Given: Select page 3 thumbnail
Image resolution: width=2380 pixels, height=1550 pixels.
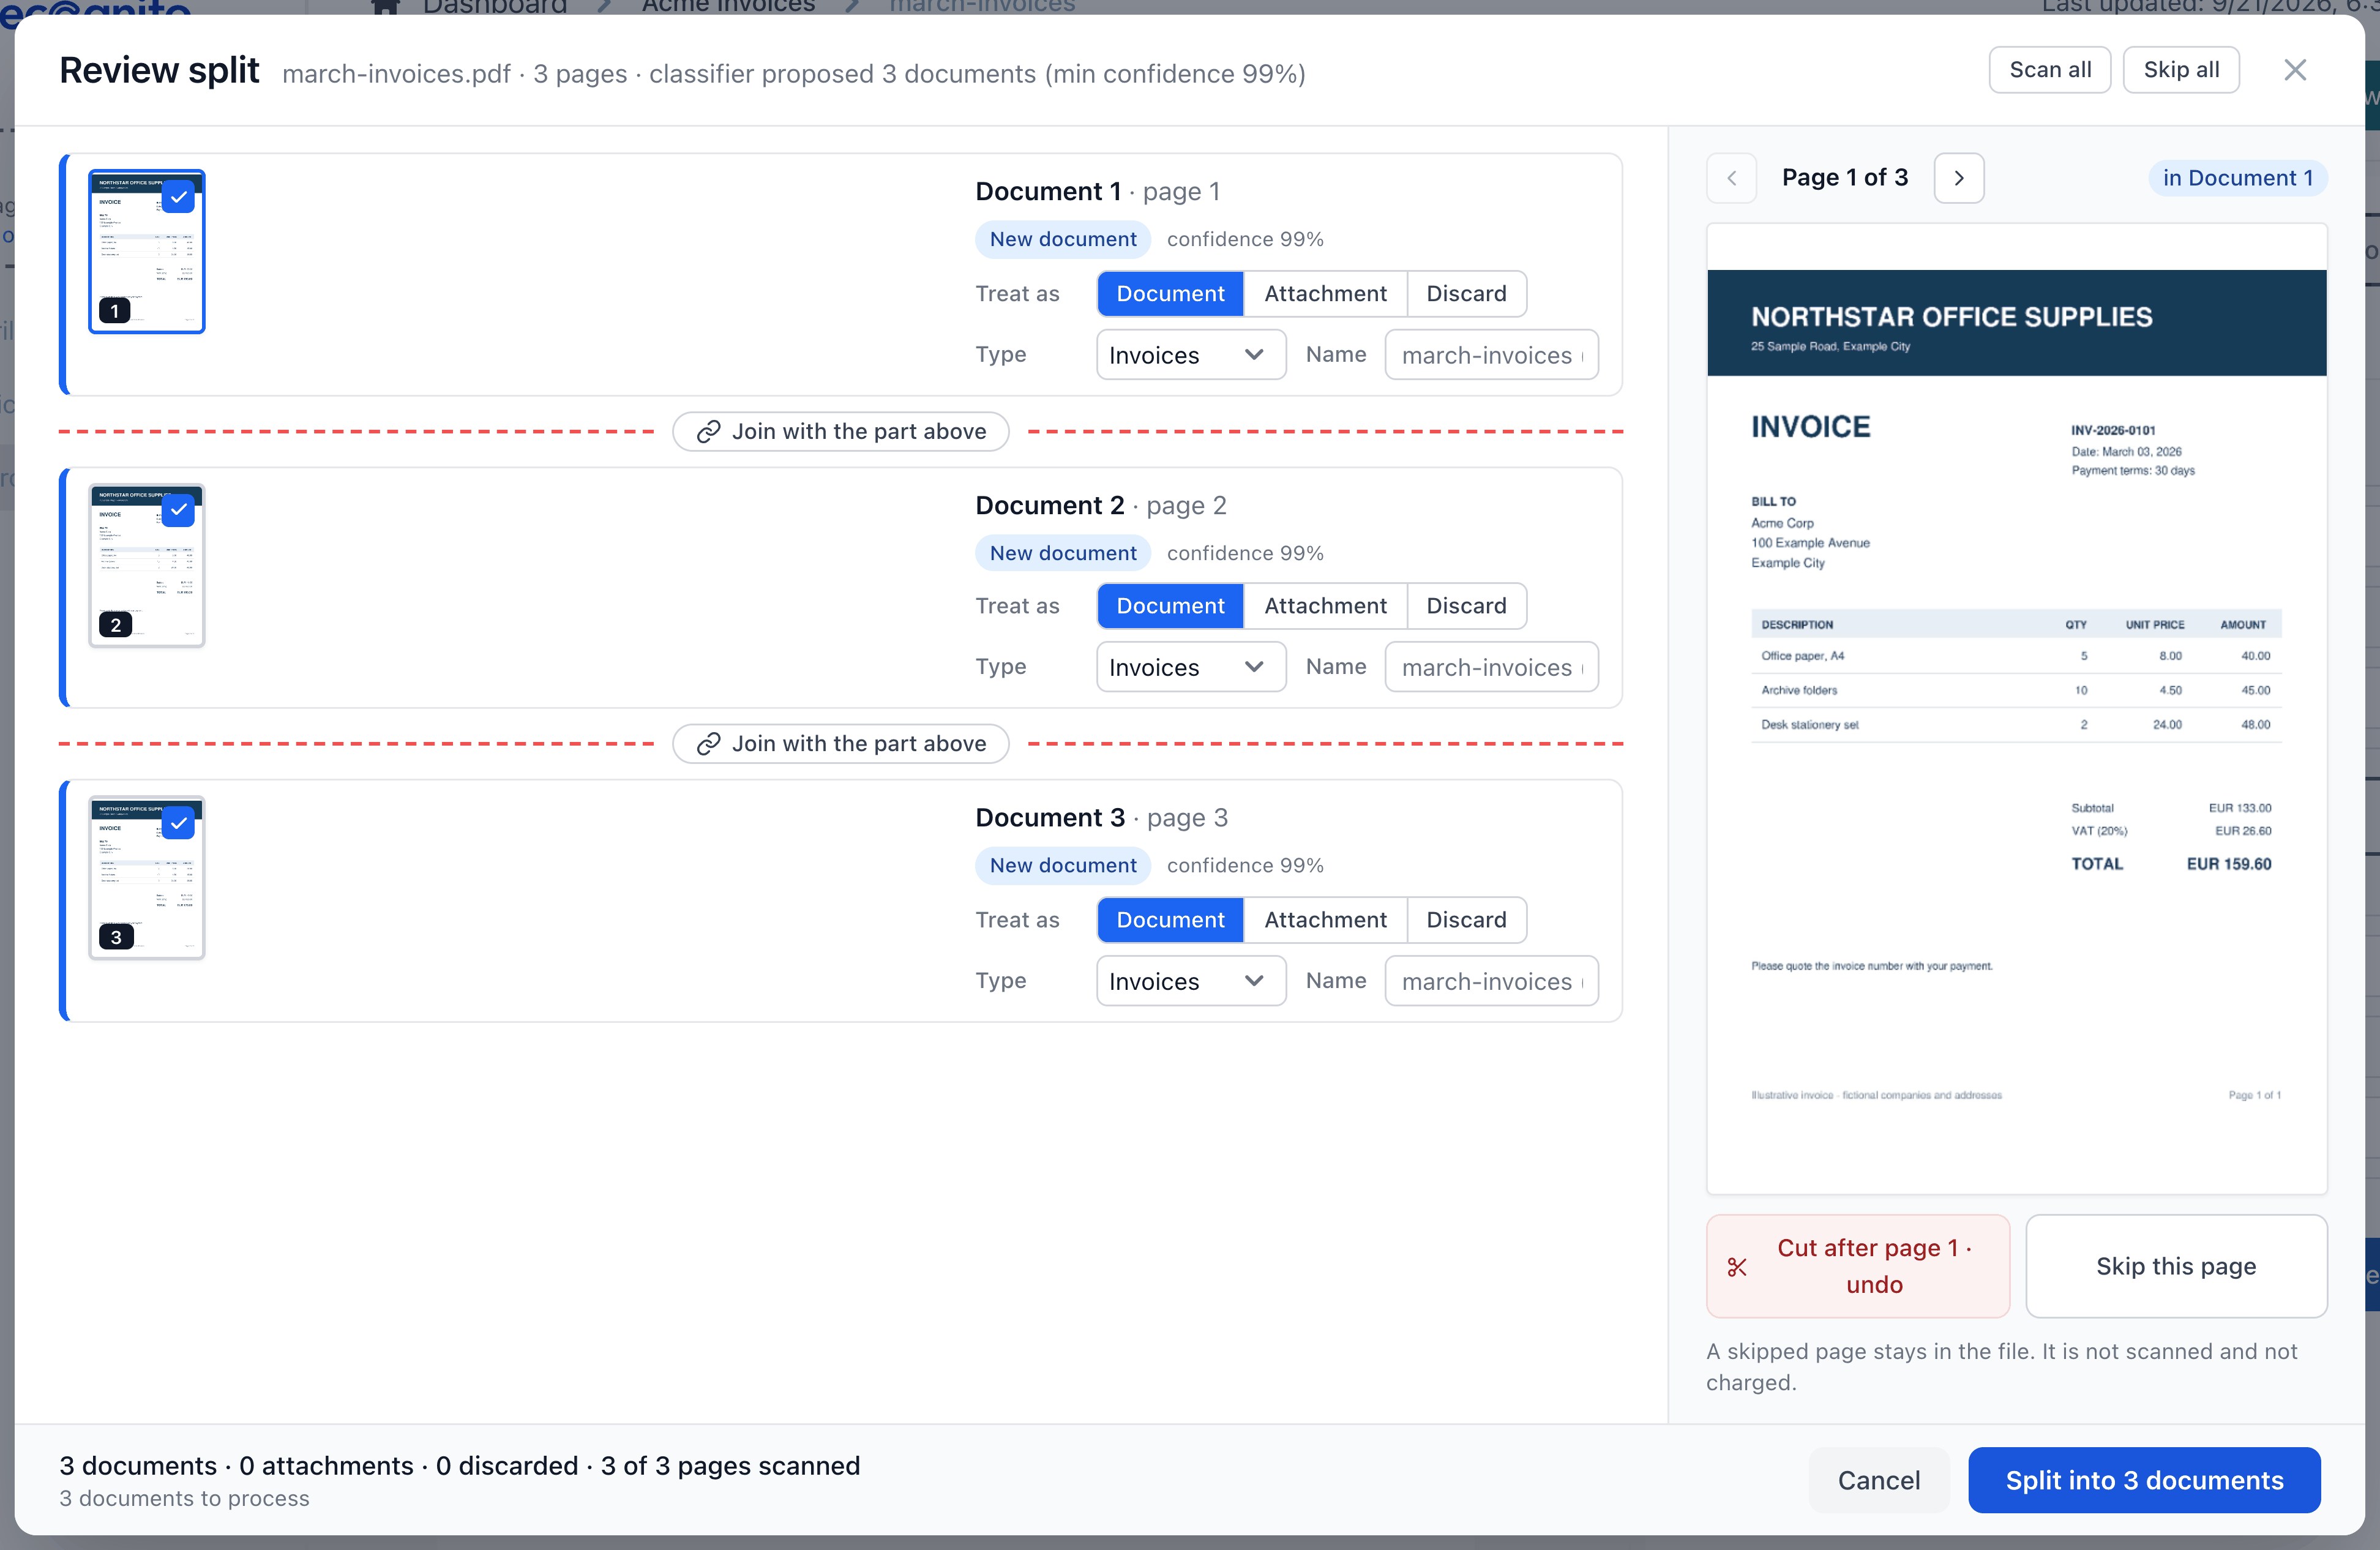Looking at the screenshot, I should 147,878.
